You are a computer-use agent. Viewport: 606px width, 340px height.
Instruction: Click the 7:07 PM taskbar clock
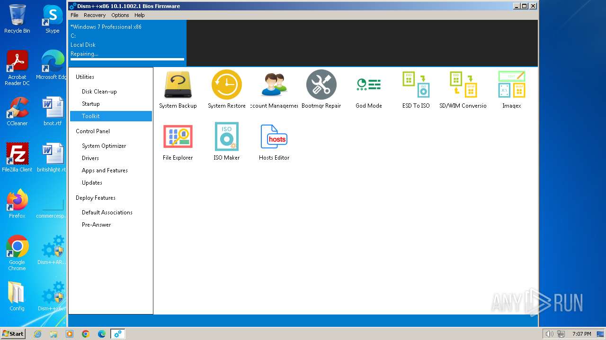(x=581, y=334)
